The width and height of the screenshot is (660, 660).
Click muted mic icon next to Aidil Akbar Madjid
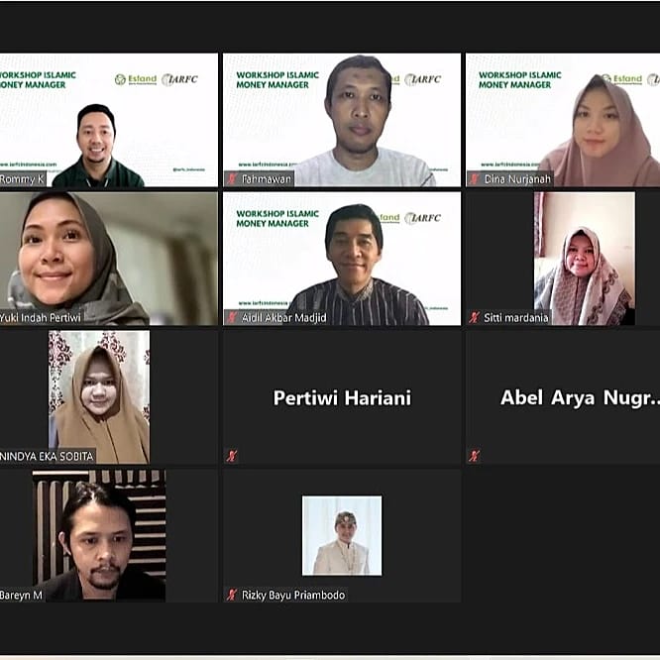(x=232, y=317)
